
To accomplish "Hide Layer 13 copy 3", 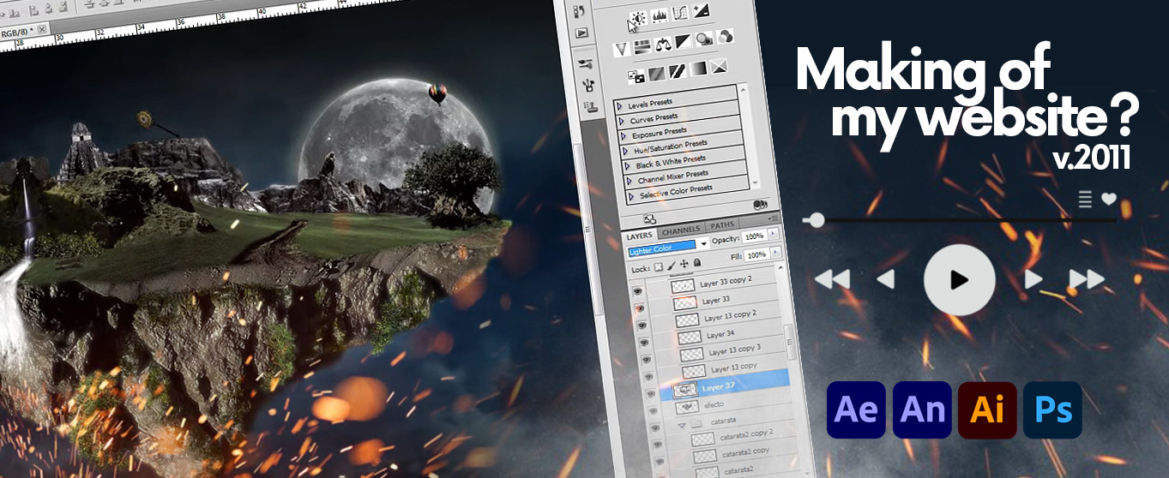I will [646, 359].
